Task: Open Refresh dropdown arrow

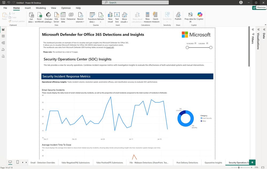Action: [100, 22]
